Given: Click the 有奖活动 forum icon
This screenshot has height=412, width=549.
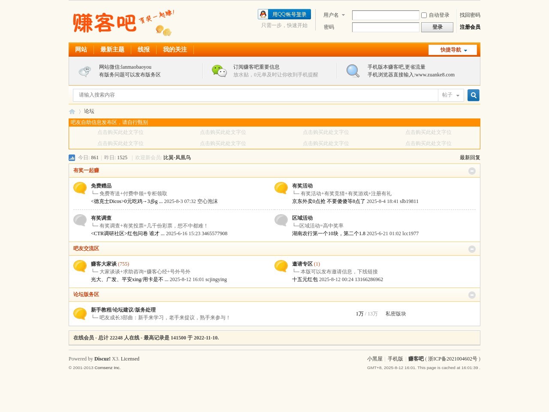Looking at the screenshot, I should 281,188.
